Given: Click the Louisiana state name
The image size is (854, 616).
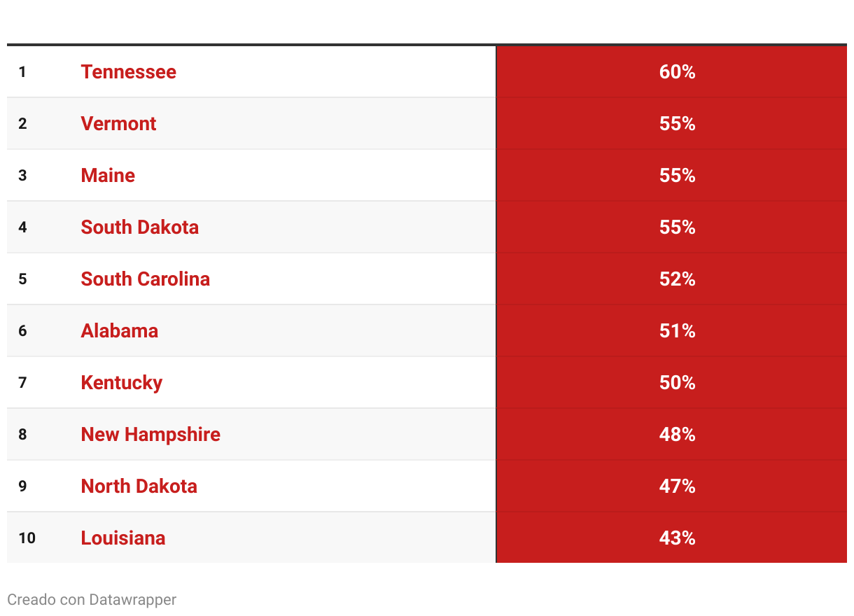Looking at the screenshot, I should tap(123, 538).
